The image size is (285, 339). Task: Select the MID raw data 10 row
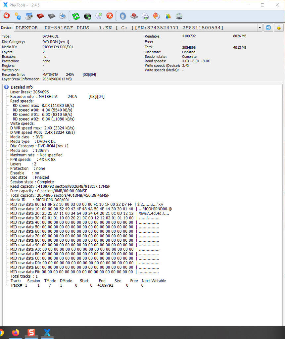pos(91,209)
